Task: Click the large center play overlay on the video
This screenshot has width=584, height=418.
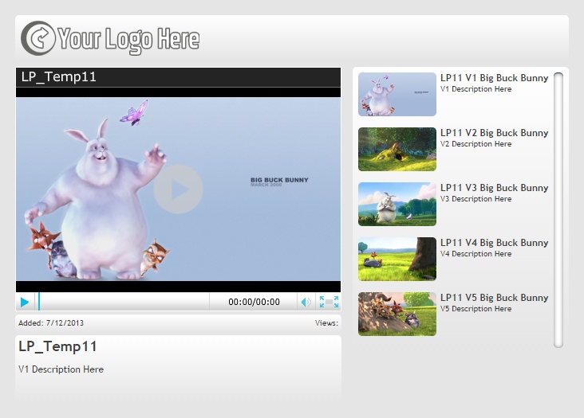Action: click(x=178, y=189)
